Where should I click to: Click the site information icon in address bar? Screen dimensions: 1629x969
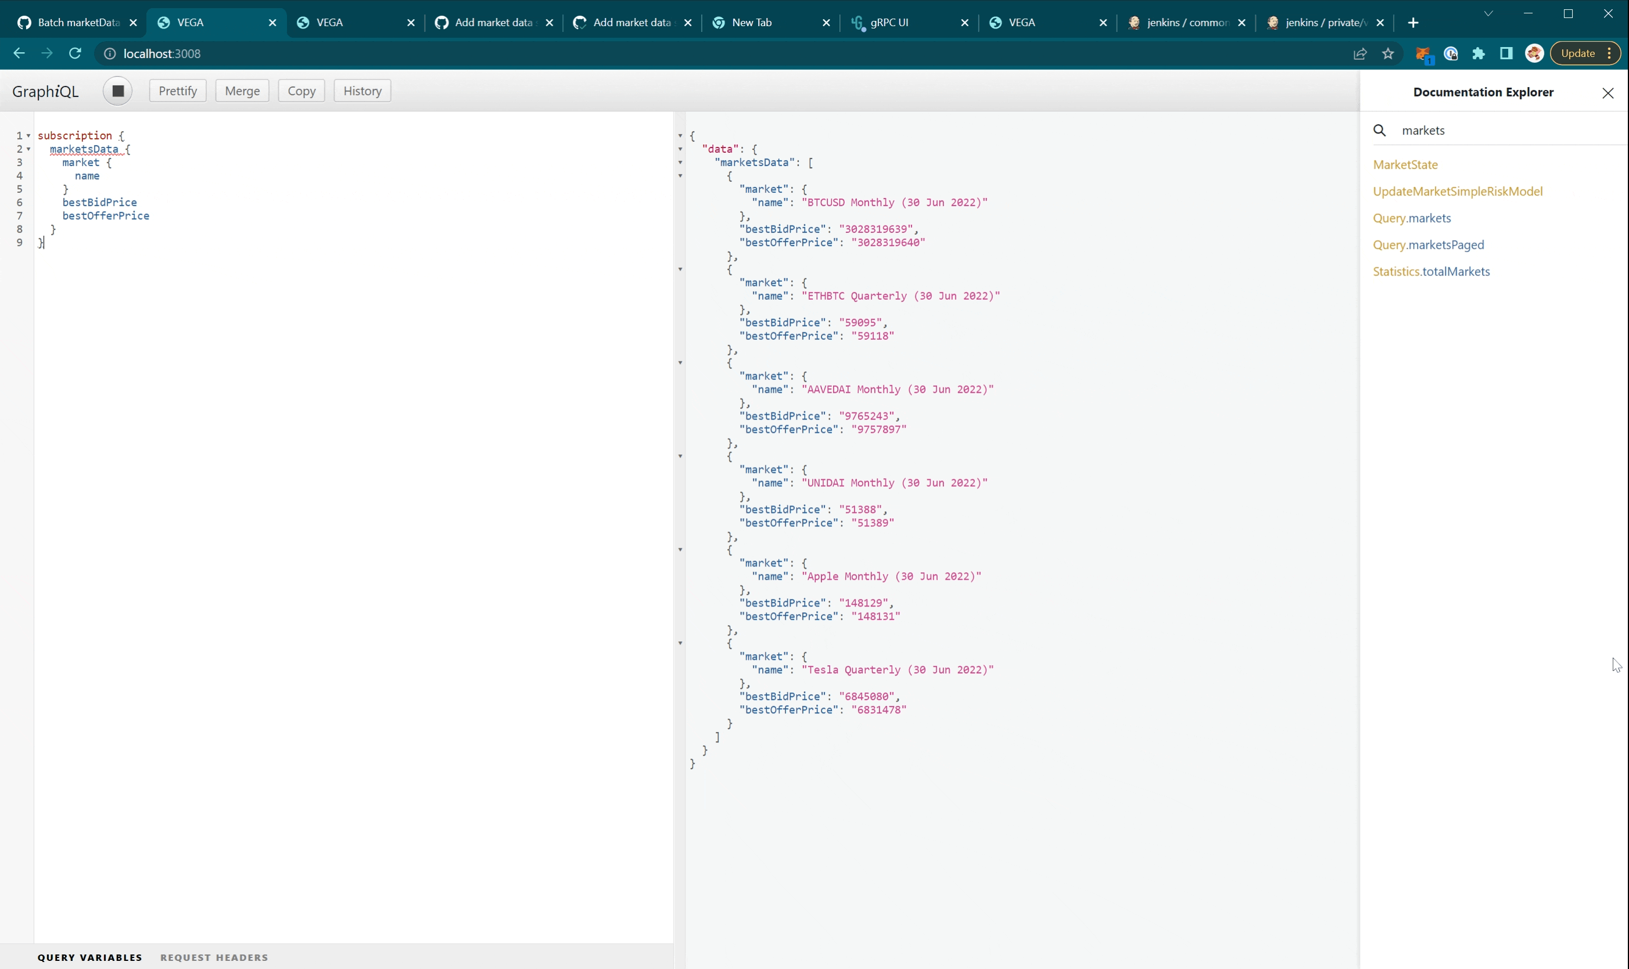(110, 53)
